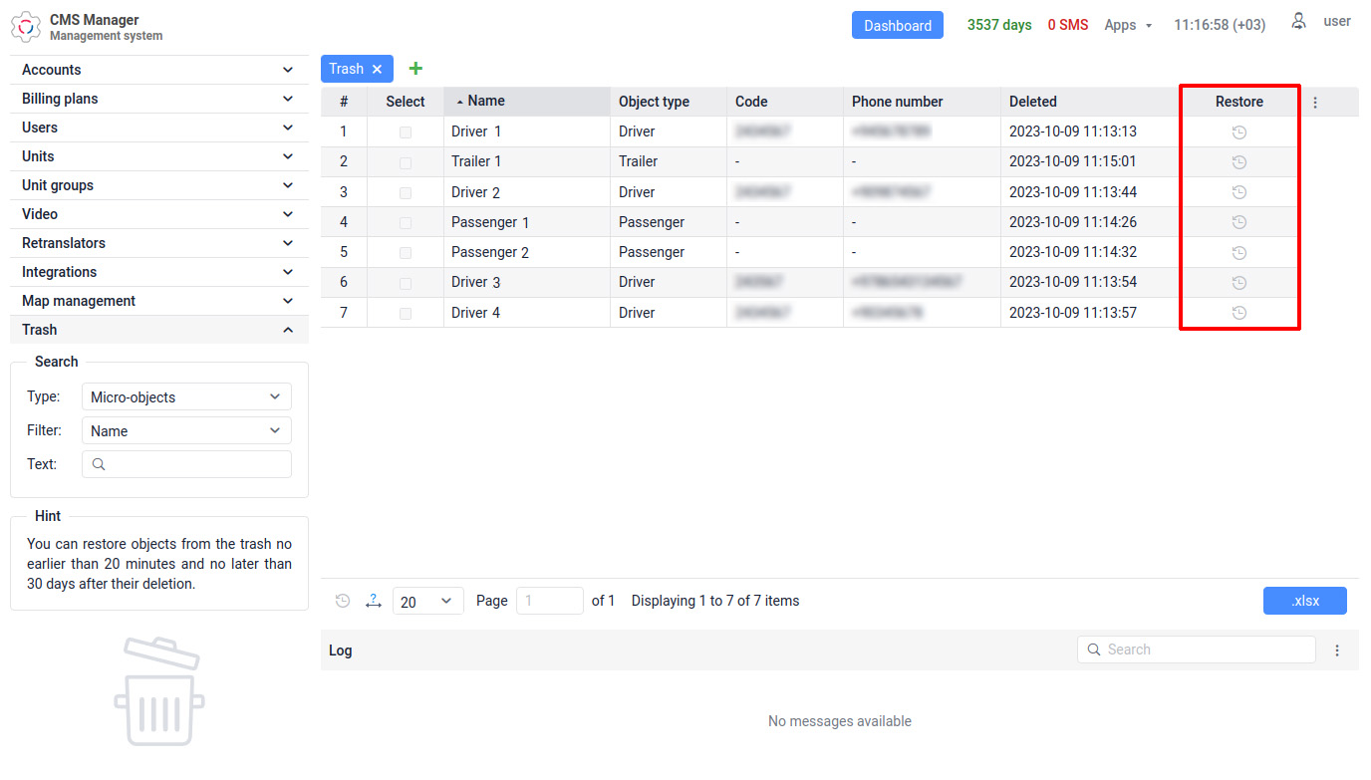Restore Driver 4 from trash

coord(1238,313)
